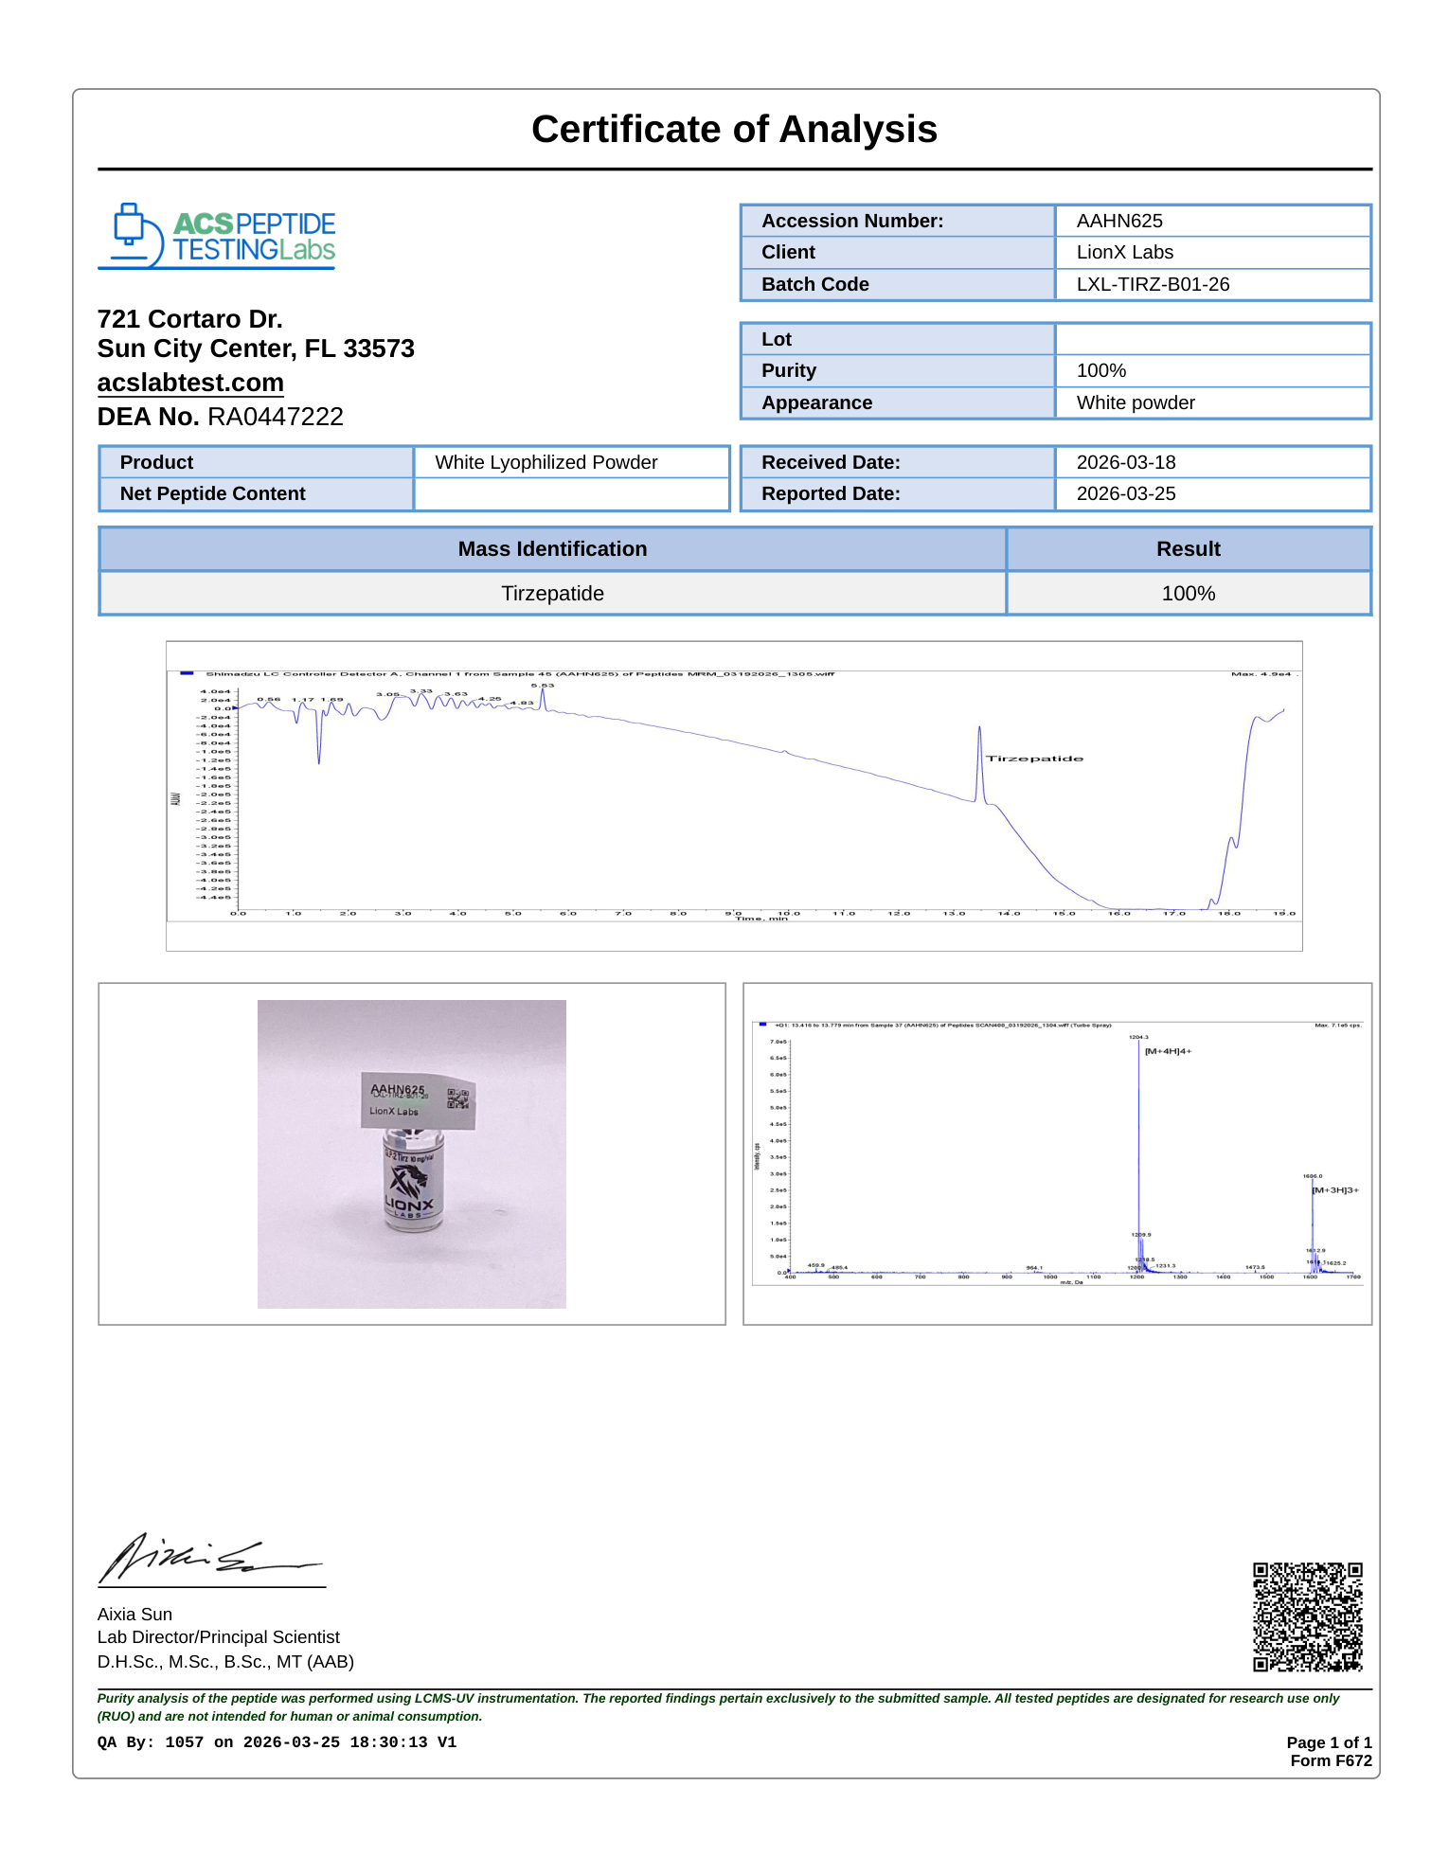This screenshot has width=1449, height=1875.
Task: Click the mass spectrum intensity chart
Action: point(1058,1153)
